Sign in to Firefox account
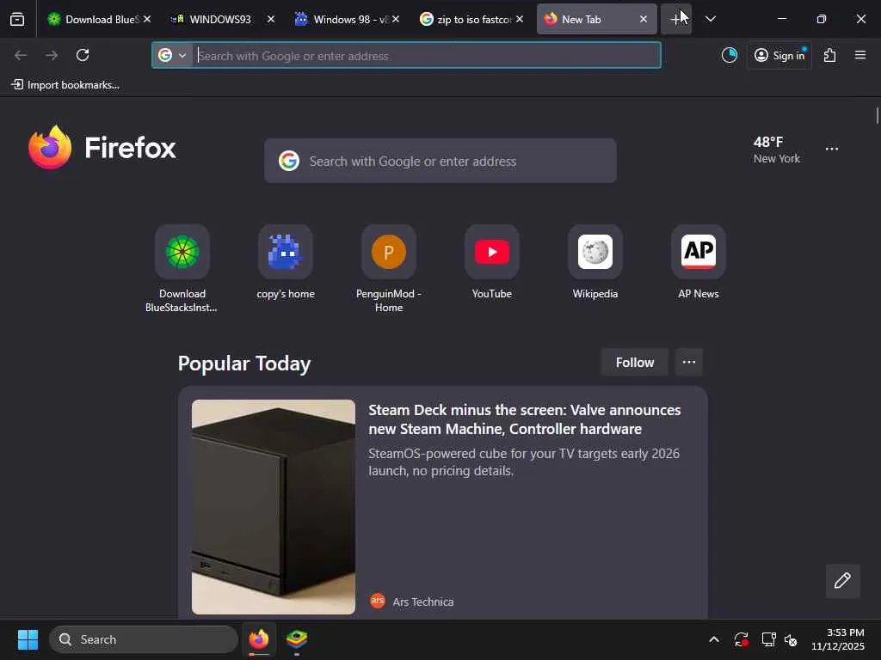881x660 pixels. coord(779,55)
